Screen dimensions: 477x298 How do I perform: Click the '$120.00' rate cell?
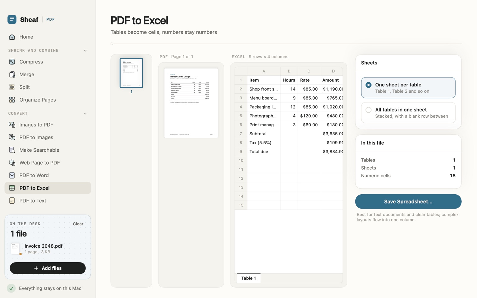click(x=309, y=116)
